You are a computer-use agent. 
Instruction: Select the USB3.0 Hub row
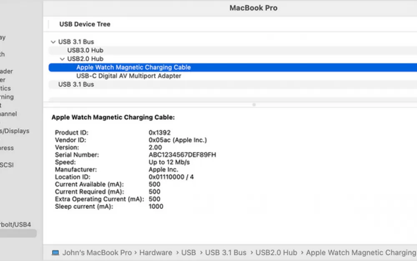233,51
